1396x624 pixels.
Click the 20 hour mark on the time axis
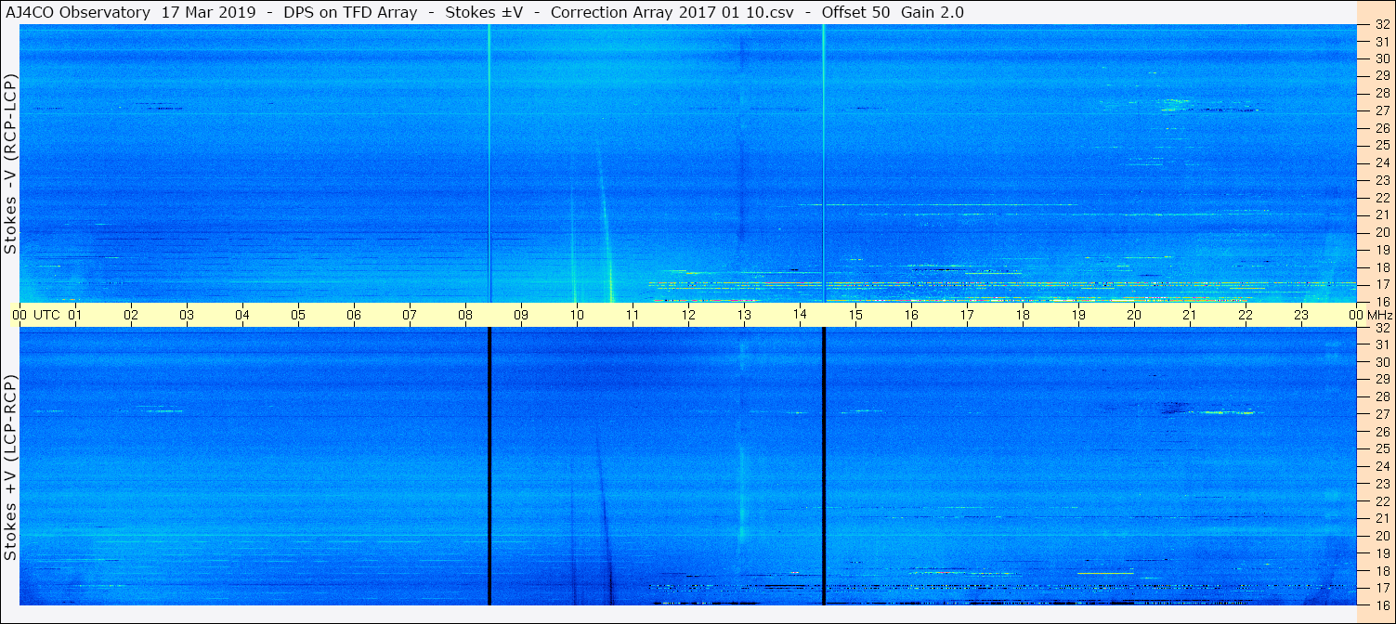(1134, 315)
